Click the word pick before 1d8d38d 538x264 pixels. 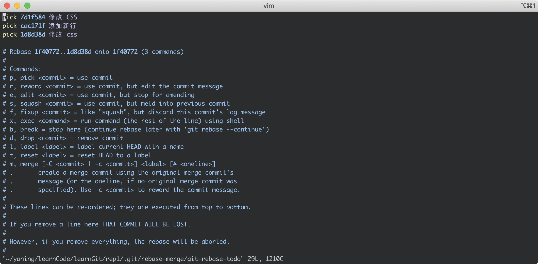point(10,35)
